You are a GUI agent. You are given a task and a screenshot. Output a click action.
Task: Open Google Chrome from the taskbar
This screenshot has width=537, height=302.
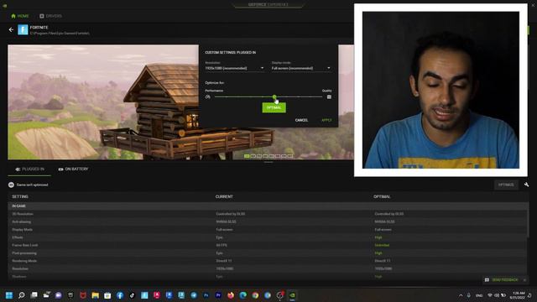pos(255,295)
